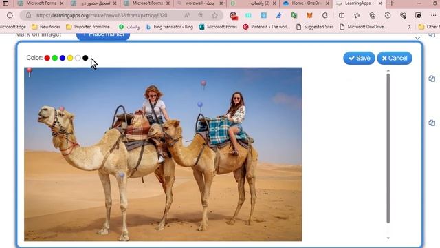440x248 pixels.
Task: Open Settings and more menu
Action: pos(434,15)
